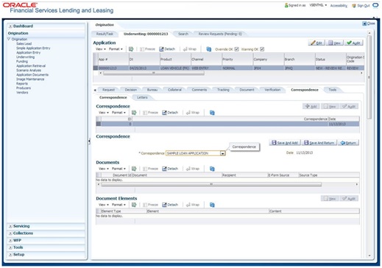Collapse the left navigation panel splitter arrow
This screenshot has width=382, height=268.
pos(89,141)
